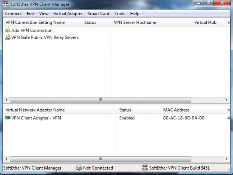The height and width of the screenshot is (175, 233).
Task: Click the SoftEther build icon in status bar
Action: (x=145, y=168)
